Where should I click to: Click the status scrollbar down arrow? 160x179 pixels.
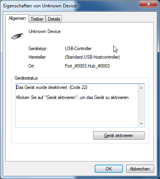[141, 124]
